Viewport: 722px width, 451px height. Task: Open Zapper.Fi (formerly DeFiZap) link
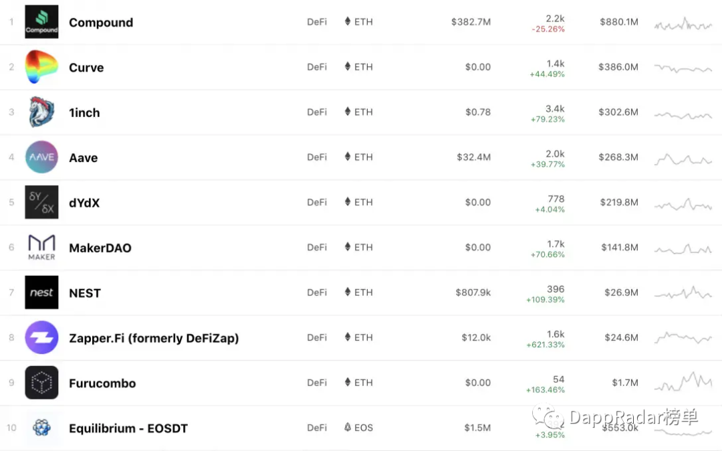click(154, 338)
